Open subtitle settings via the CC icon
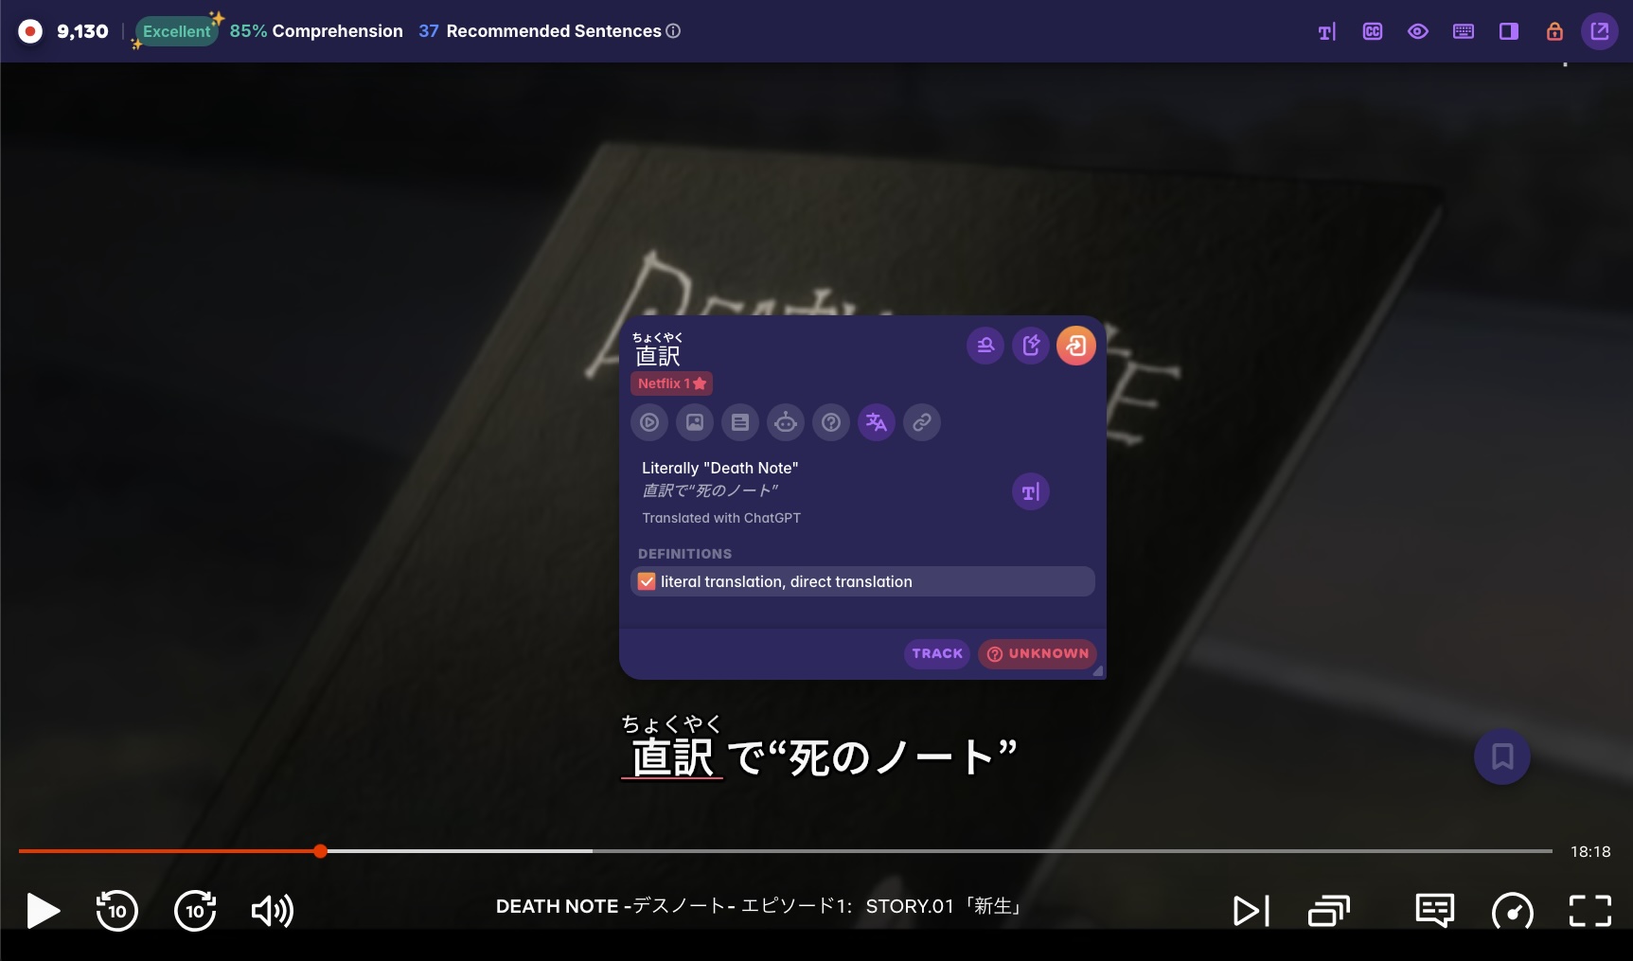 1372,31
